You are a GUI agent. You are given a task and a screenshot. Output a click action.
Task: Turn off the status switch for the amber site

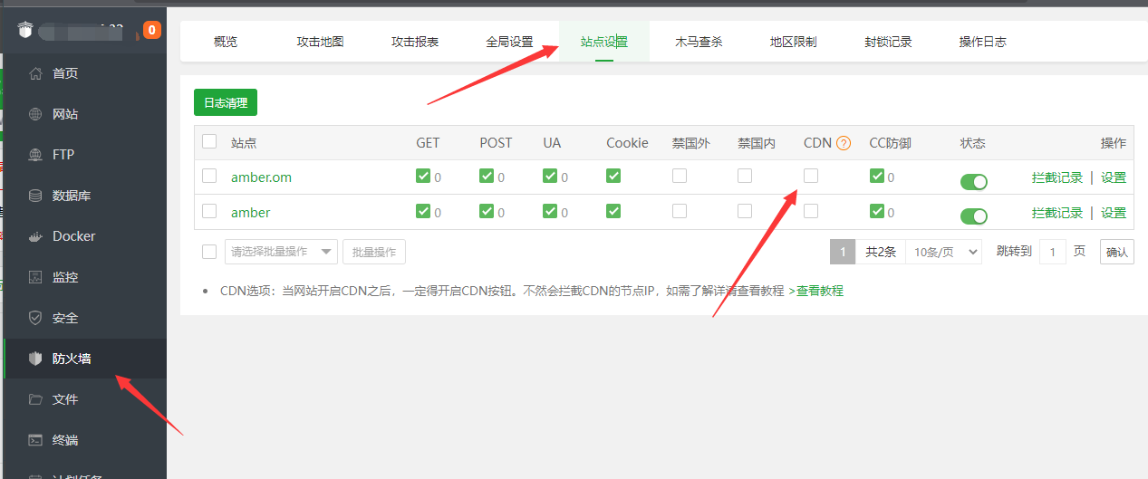(x=974, y=216)
